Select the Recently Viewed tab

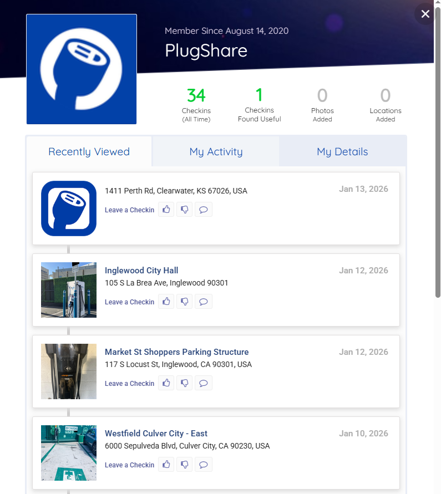[x=89, y=152]
